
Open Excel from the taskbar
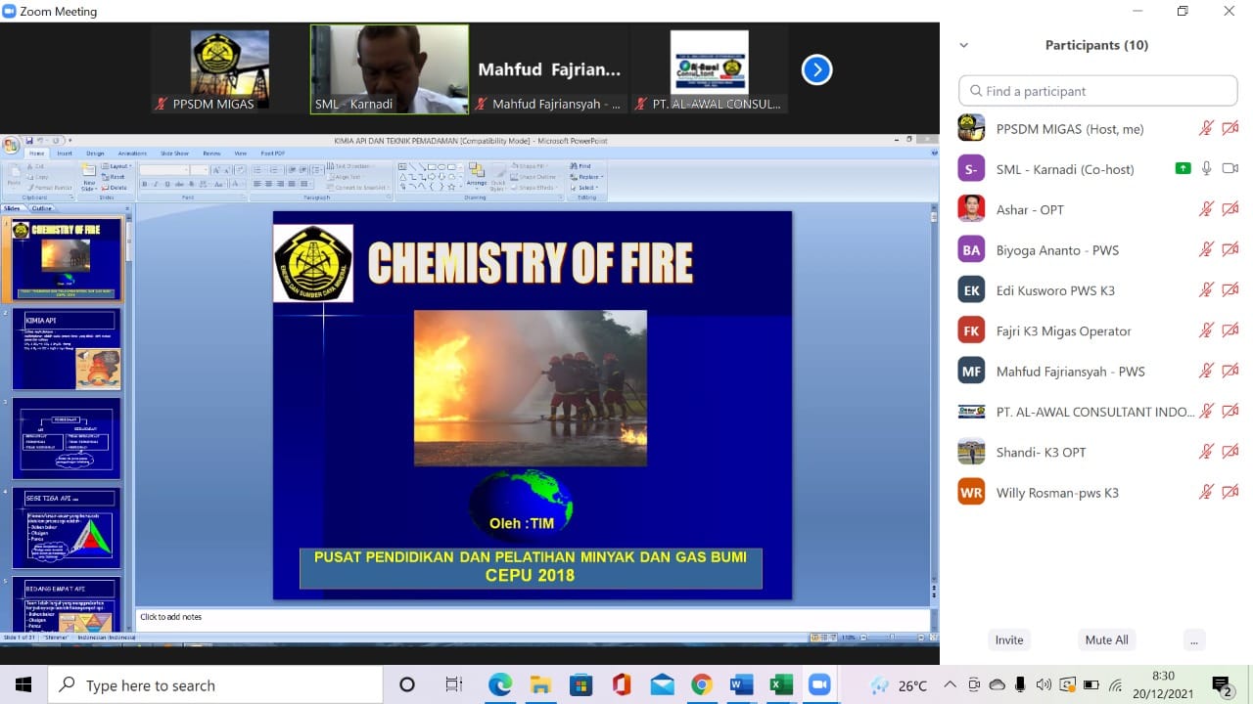[781, 684]
